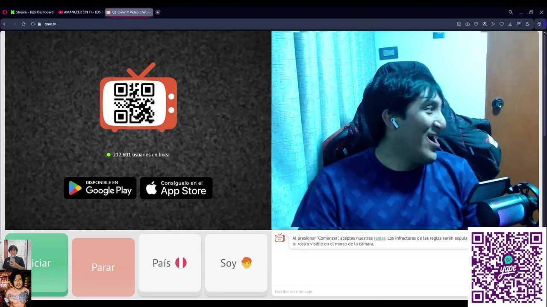The image size is (547, 307).
Task: Open the page translate globe icon
Action: pyautogui.click(x=485, y=24)
